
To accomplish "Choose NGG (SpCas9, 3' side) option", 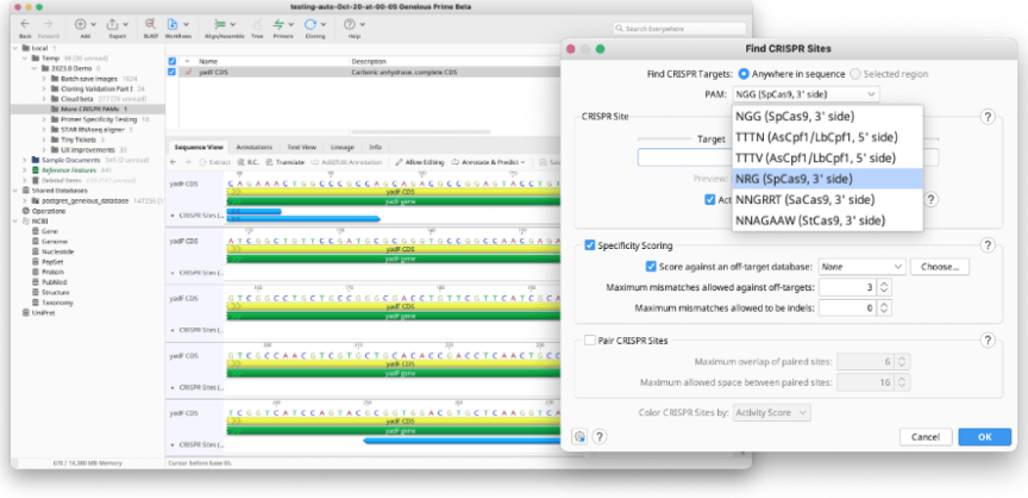I will click(827, 116).
